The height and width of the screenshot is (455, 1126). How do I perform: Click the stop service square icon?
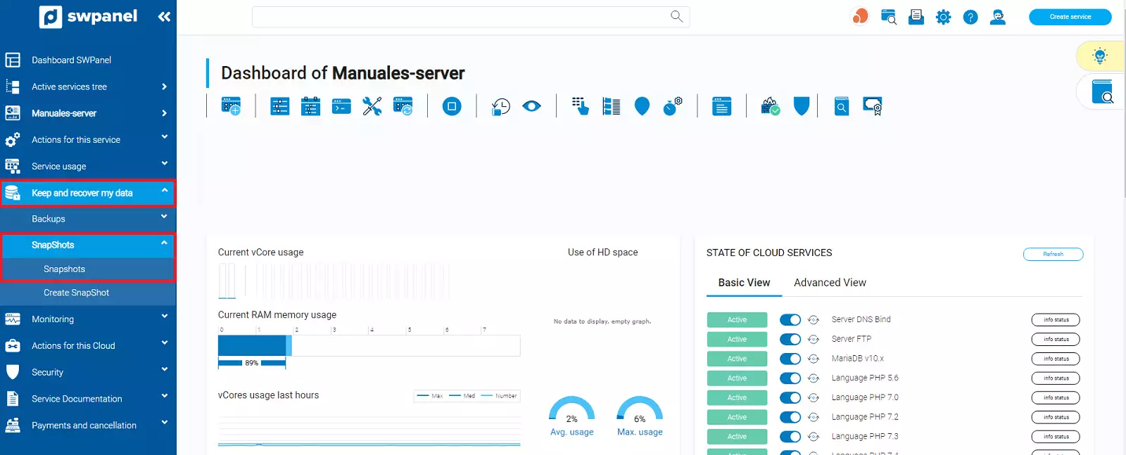tap(452, 106)
